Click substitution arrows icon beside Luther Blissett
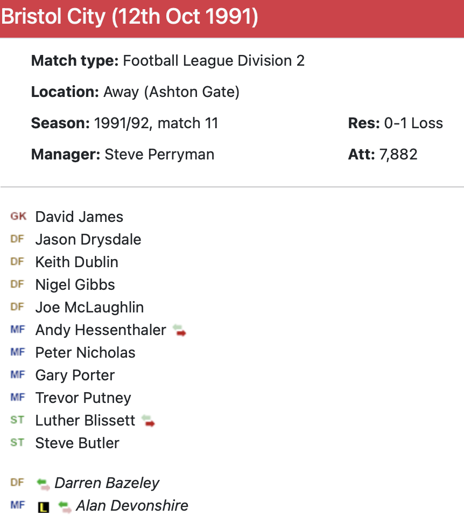This screenshot has width=464, height=529. click(x=148, y=421)
